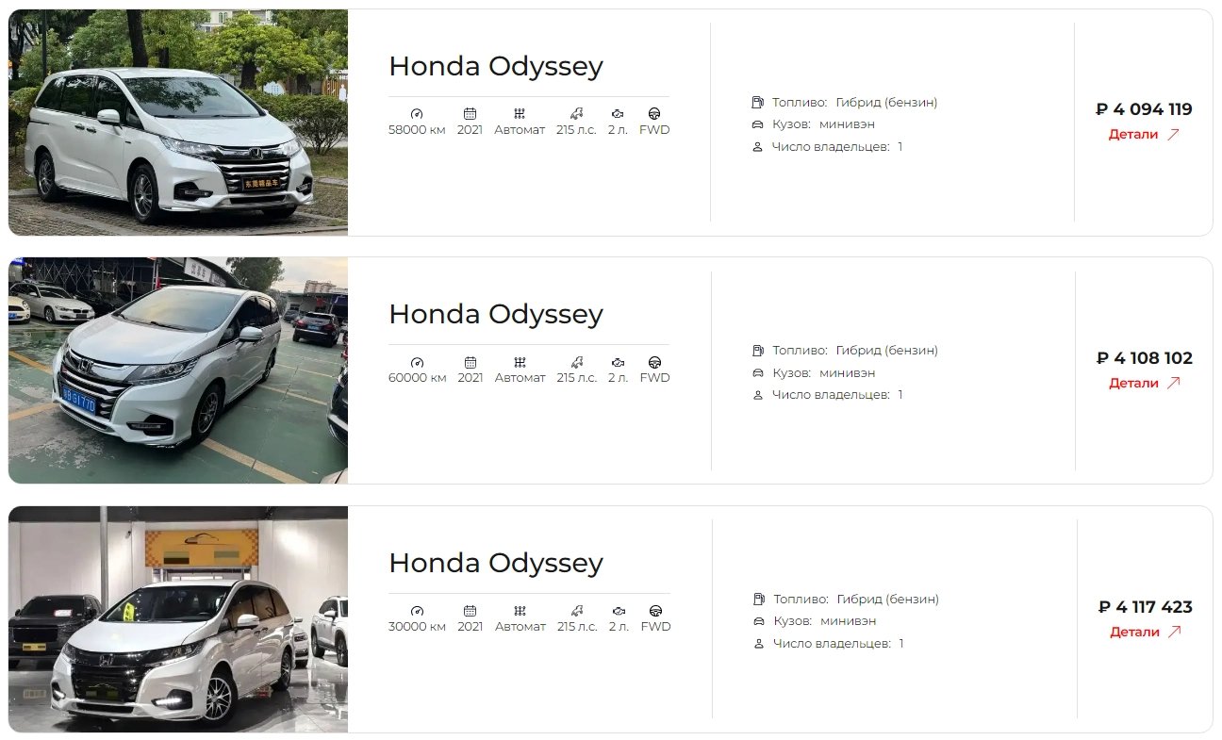The image size is (1222, 740).
Task: Click the calendar icon in the ₽ 4 094 119 listing
Action: (470, 113)
